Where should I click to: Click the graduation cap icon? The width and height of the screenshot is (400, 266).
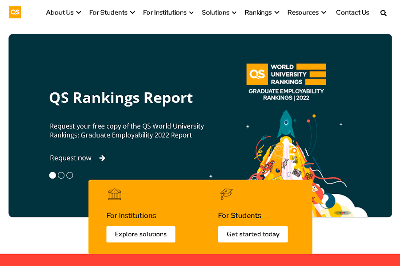click(x=226, y=194)
